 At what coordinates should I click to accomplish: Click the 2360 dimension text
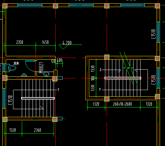point(38,130)
